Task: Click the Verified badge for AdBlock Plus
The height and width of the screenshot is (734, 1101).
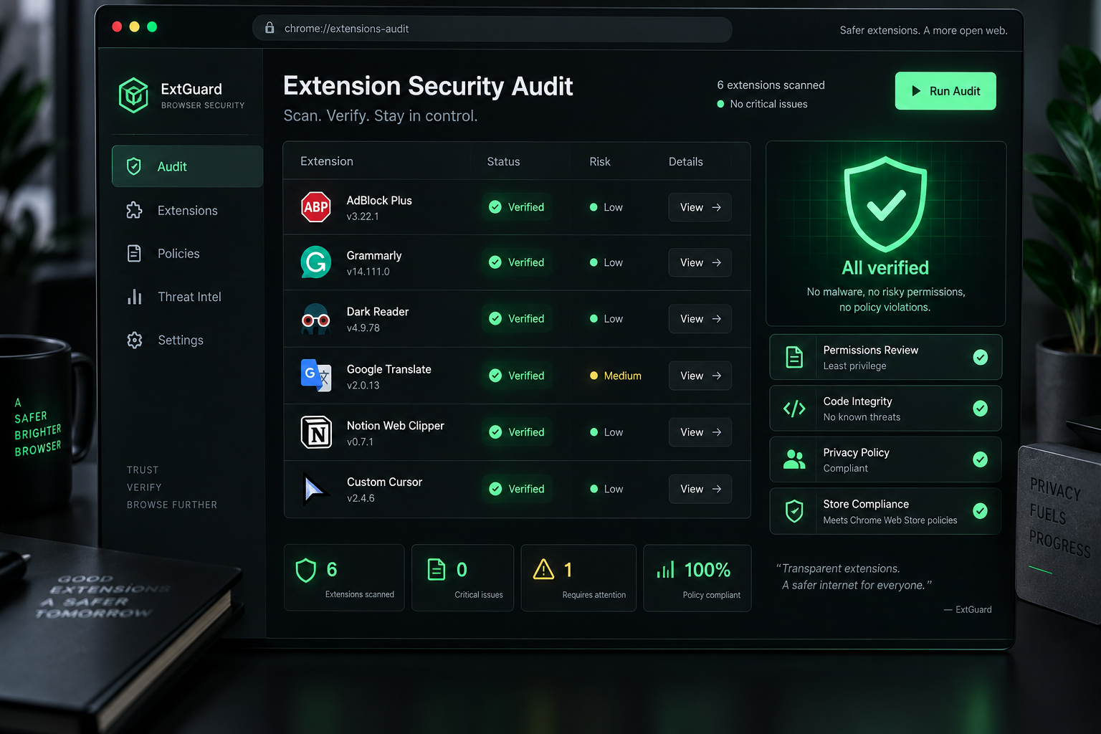Action: pos(517,207)
